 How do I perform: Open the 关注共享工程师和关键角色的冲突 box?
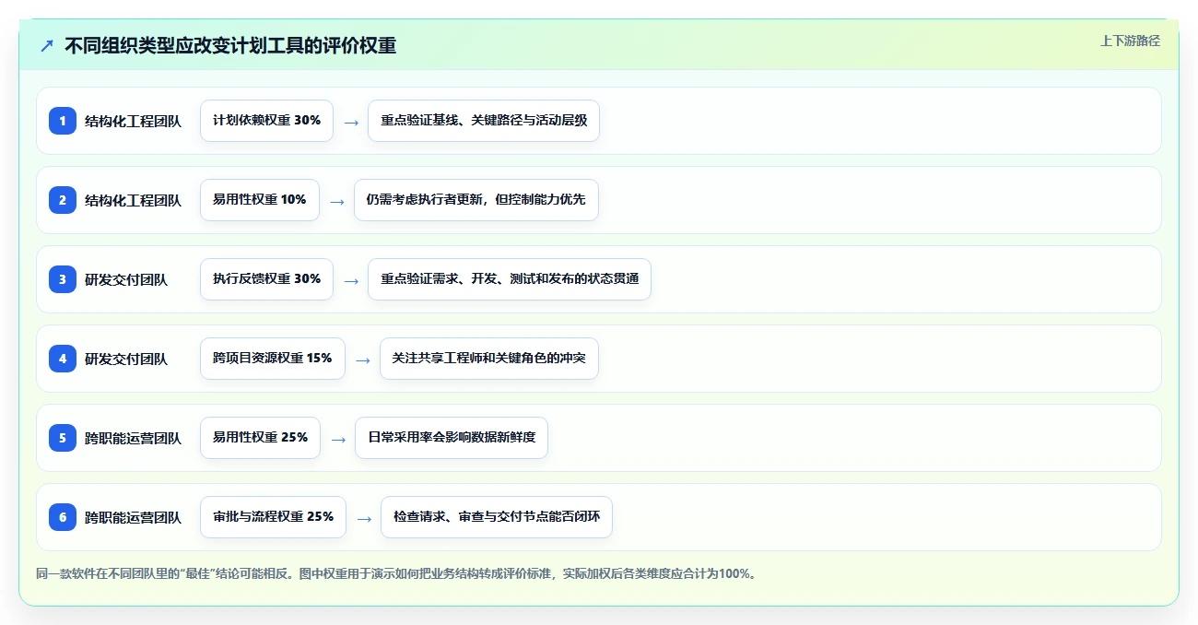click(489, 359)
